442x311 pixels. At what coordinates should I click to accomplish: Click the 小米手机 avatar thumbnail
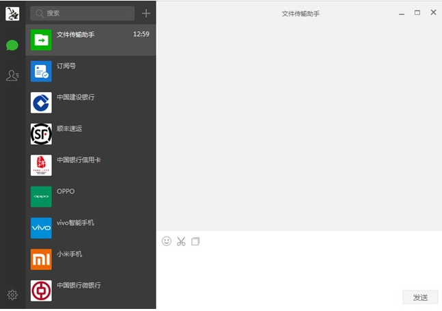point(41,259)
